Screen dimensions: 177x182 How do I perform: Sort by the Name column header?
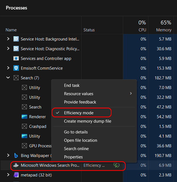pos(11,30)
